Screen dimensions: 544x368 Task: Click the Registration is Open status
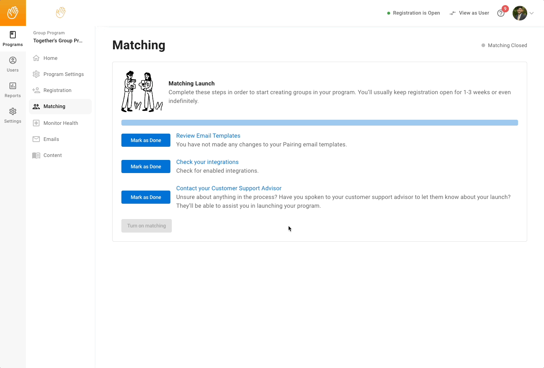tap(413, 13)
